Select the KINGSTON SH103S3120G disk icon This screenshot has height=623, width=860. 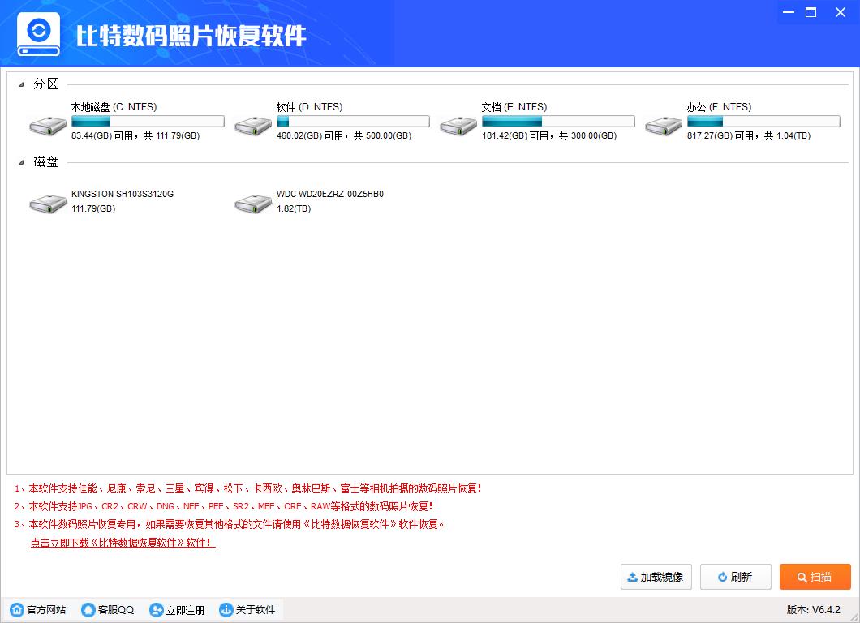(x=48, y=204)
